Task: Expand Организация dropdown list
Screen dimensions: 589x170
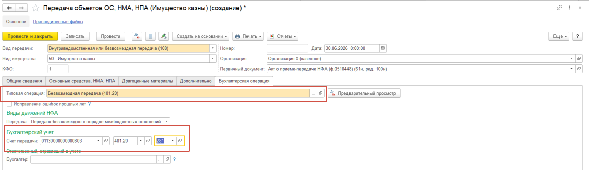Action: point(572,59)
